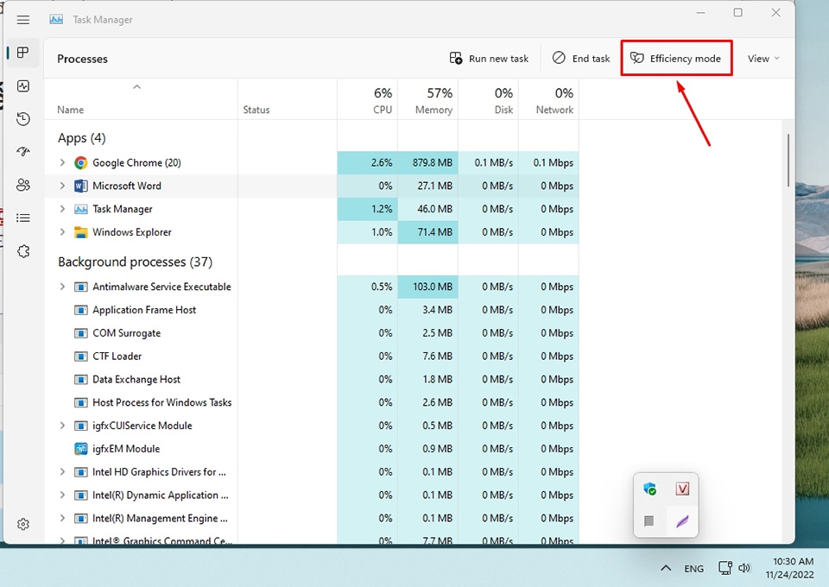This screenshot has width=829, height=587.
Task: Click the Run new task button
Action: [x=489, y=58]
